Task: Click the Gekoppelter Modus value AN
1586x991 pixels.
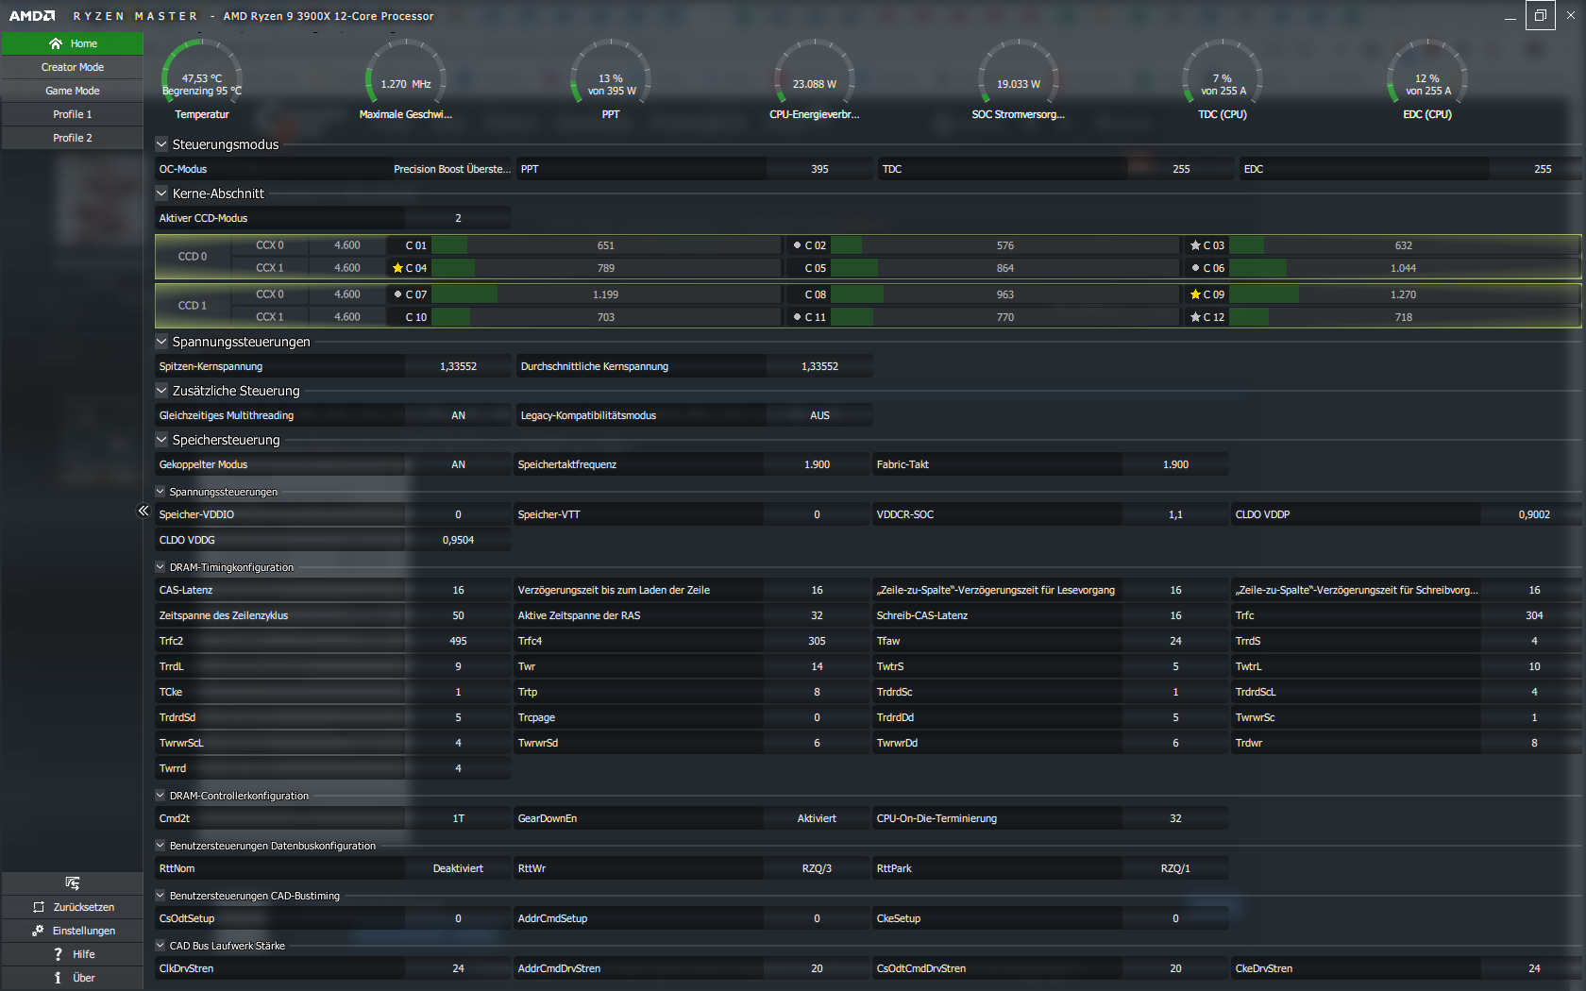Action: click(x=459, y=464)
